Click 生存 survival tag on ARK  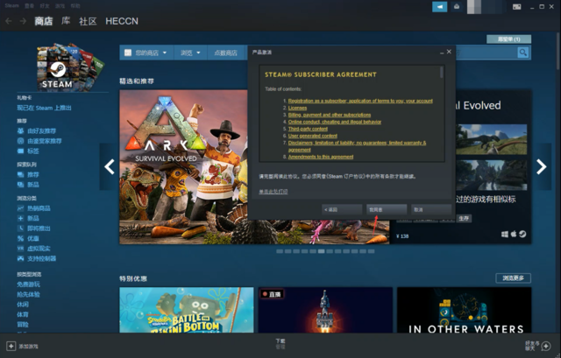tap(464, 218)
